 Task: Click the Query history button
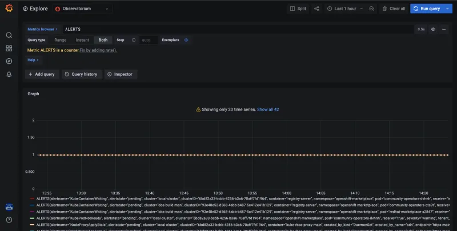[x=81, y=74]
